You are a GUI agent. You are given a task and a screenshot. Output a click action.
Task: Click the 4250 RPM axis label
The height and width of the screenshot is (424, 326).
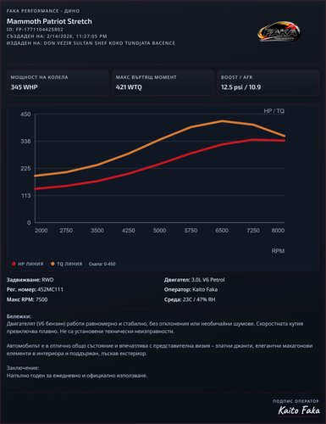(x=129, y=231)
